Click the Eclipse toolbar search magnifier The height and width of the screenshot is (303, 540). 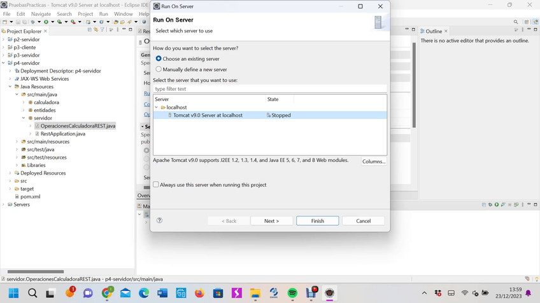click(516, 22)
